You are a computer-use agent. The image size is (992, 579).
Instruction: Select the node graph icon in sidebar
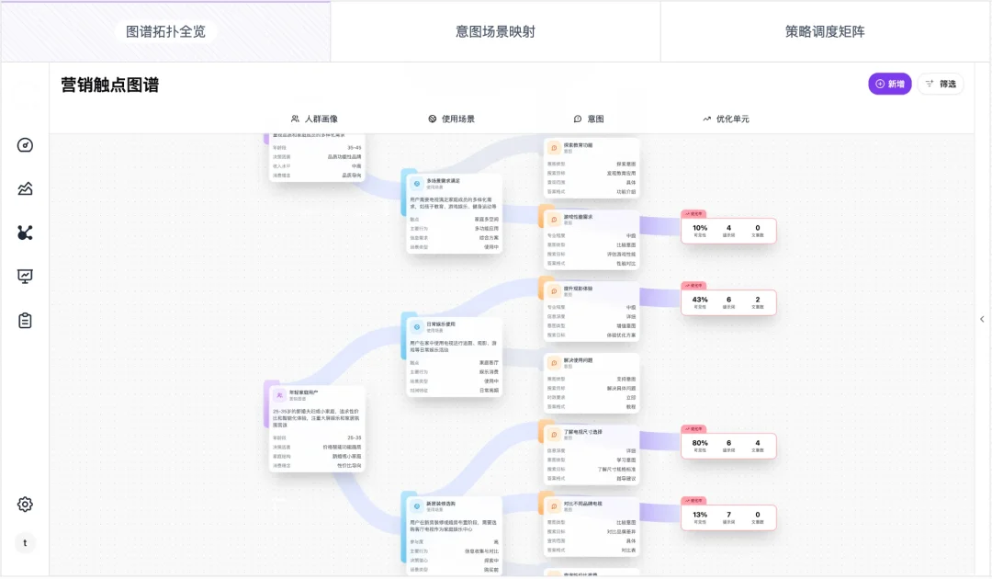click(x=25, y=233)
